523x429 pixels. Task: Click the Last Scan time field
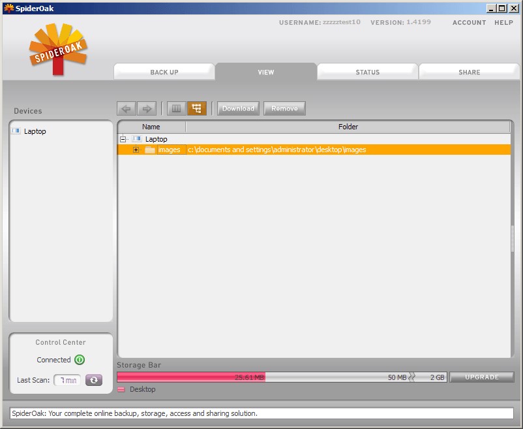pyautogui.click(x=67, y=380)
